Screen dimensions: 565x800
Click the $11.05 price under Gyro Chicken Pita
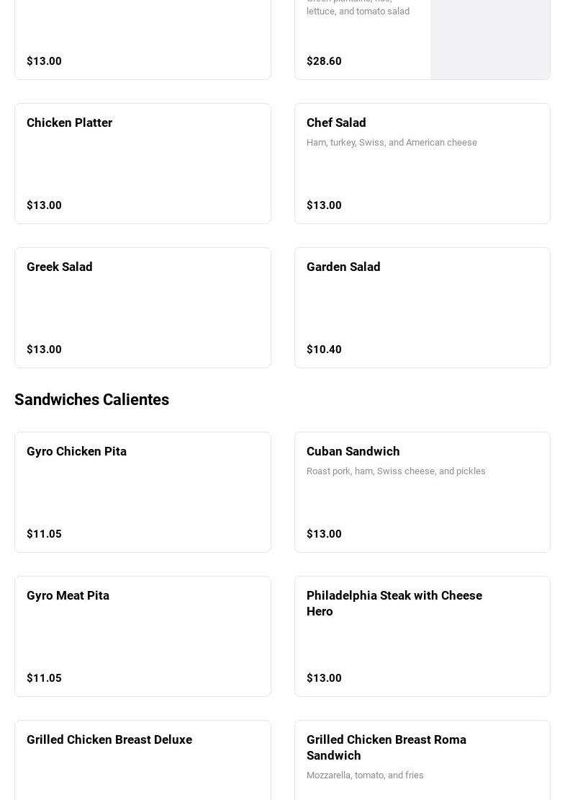(44, 534)
